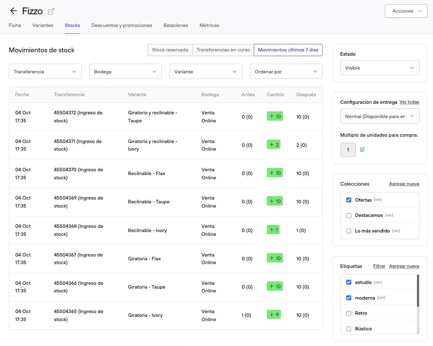
Task: Click the Giratoria - Ivory variant cell
Action: point(145,315)
